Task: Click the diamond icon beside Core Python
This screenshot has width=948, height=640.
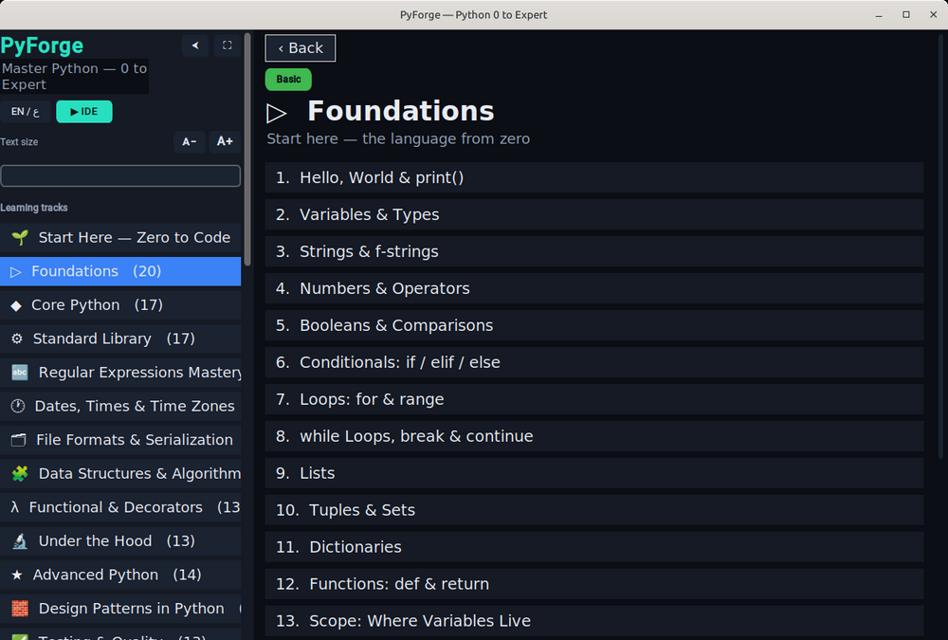Action: point(16,305)
